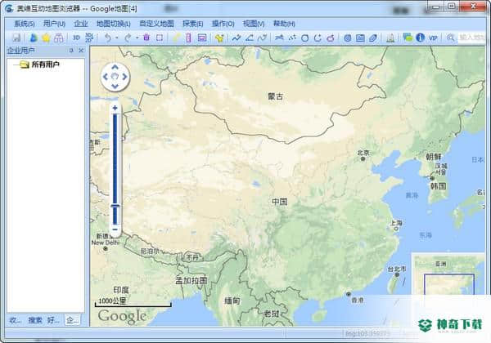Open the 自定义地图 menu
The height and width of the screenshot is (343, 491).
156,24
